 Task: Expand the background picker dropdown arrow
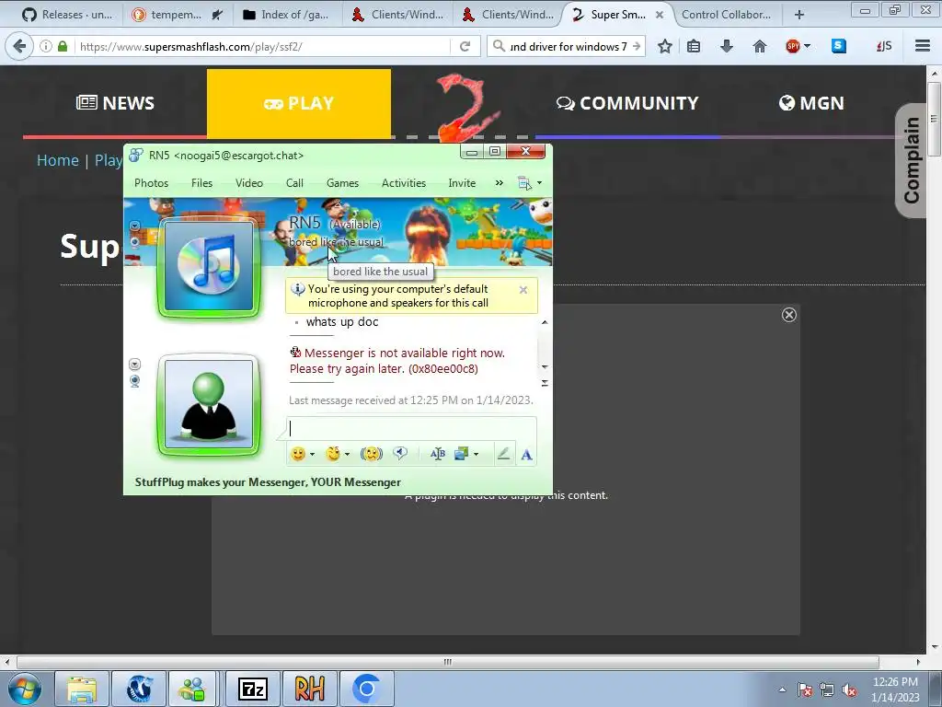click(x=476, y=455)
